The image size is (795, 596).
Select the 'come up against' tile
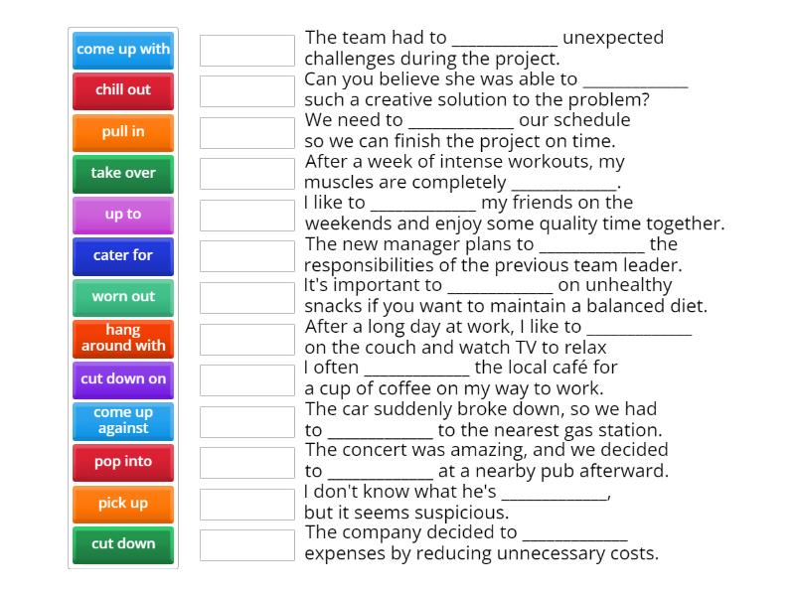pos(122,420)
